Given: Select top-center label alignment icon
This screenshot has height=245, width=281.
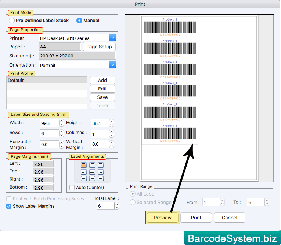Looking at the screenshot, I should point(92,165).
